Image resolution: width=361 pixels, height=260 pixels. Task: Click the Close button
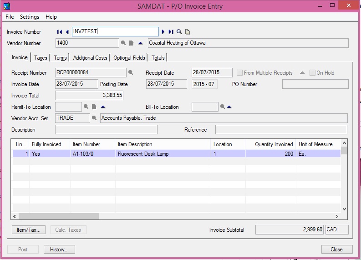[x=337, y=250]
